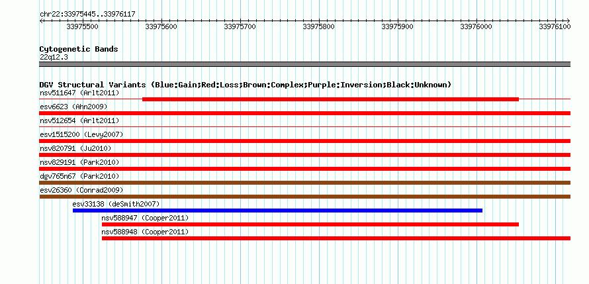Select the esv1515200 red variant bar
The width and height of the screenshot is (589, 284).
[304, 141]
